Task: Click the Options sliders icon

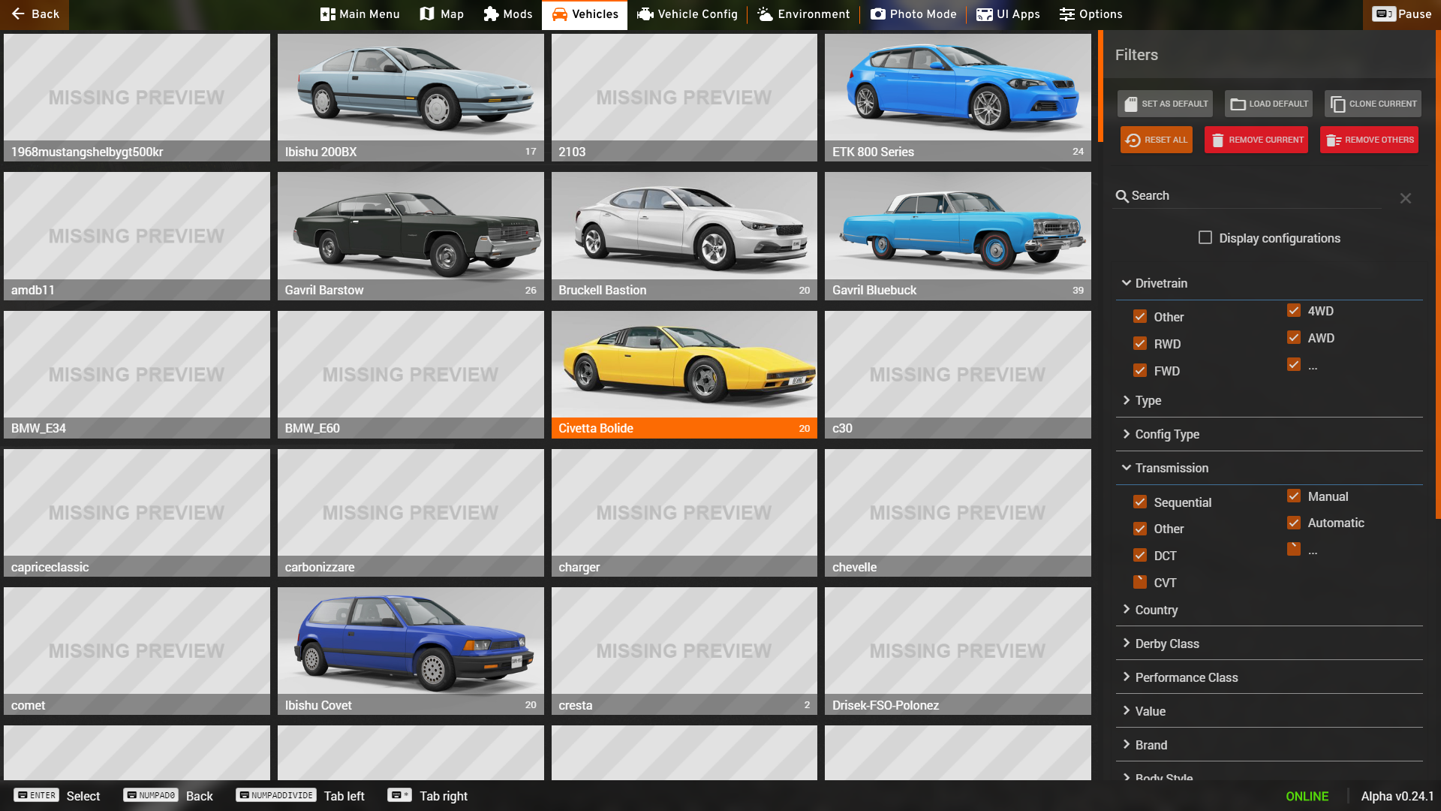Action: click(1067, 14)
